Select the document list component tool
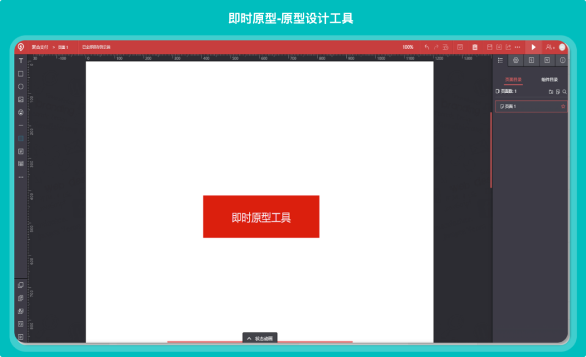Screen dimensions: 586x357 [x=21, y=151]
